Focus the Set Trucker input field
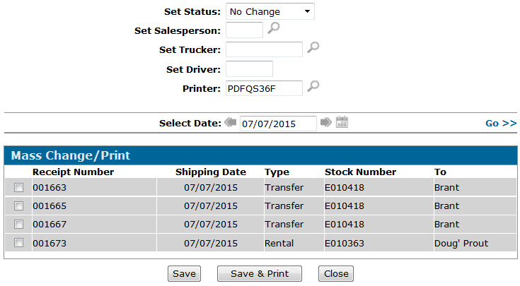The height and width of the screenshot is (286, 520). pyautogui.click(x=264, y=49)
